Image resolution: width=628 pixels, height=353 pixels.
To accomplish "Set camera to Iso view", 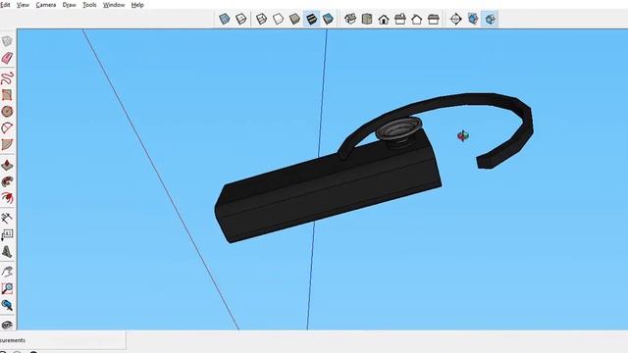I will click(x=350, y=19).
